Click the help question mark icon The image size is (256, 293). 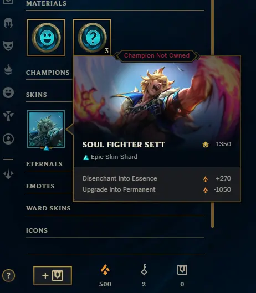click(8, 275)
